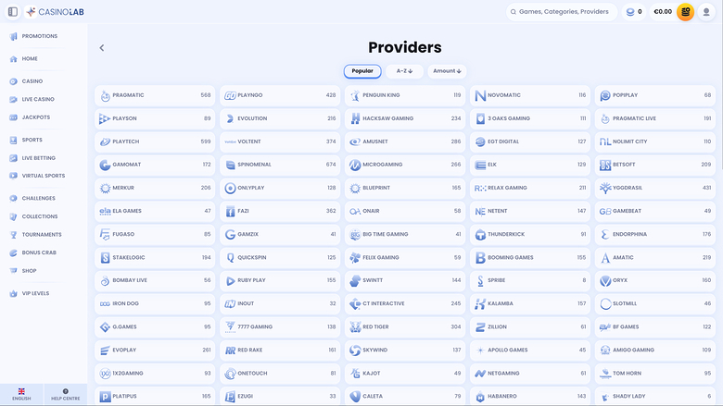Click the €0.00 balance
Screen dimensions: 723x406
pyautogui.click(x=662, y=12)
